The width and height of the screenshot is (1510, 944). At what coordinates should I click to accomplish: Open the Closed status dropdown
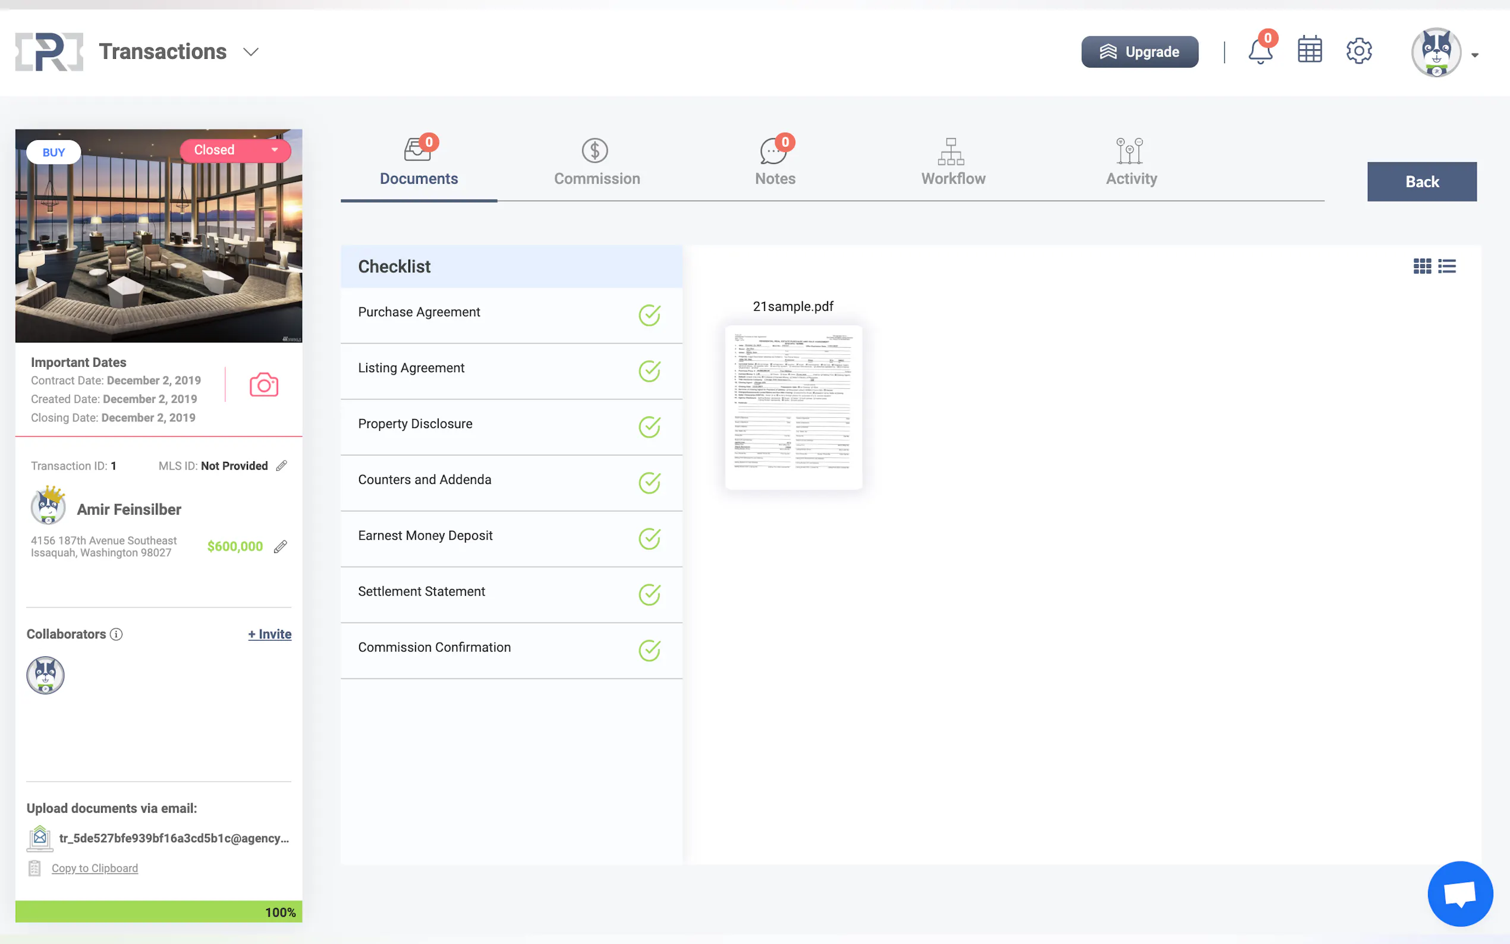pos(235,150)
